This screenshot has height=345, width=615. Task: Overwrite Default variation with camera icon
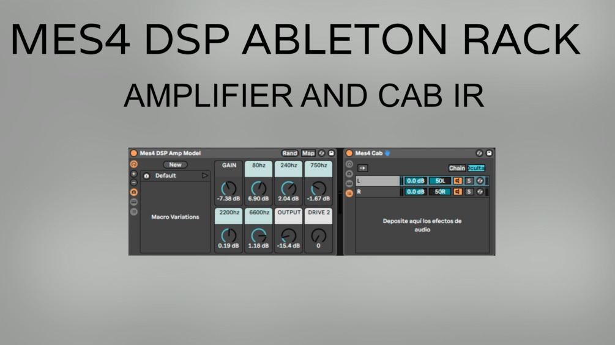point(146,176)
